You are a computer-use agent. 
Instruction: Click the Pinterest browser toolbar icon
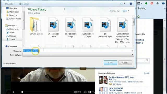[x=152, y=3]
